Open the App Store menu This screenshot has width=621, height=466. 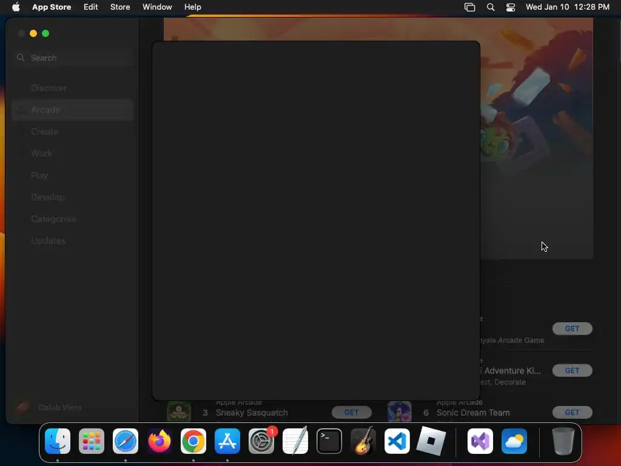52,7
